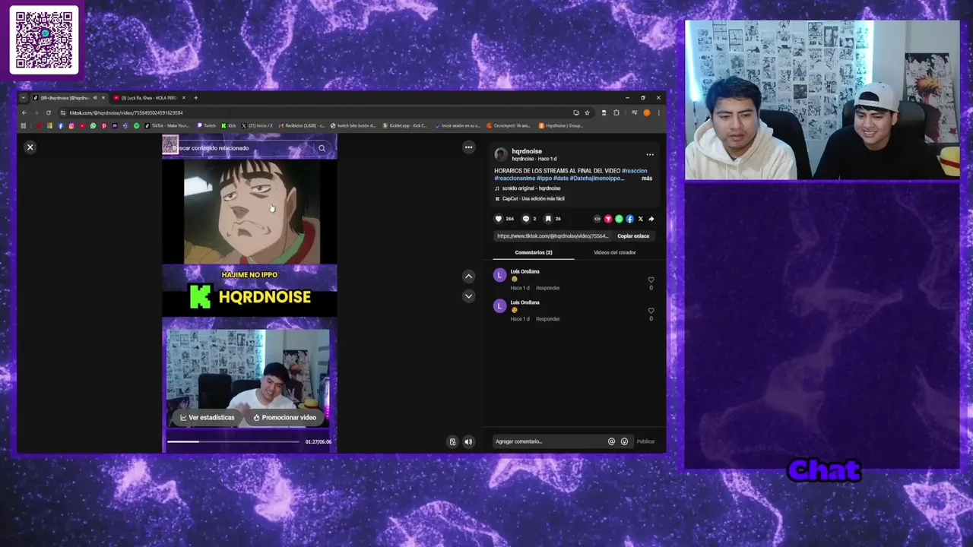The height and width of the screenshot is (547, 973).
Task: Open the three-dot menu beside the video
Action: [468, 147]
